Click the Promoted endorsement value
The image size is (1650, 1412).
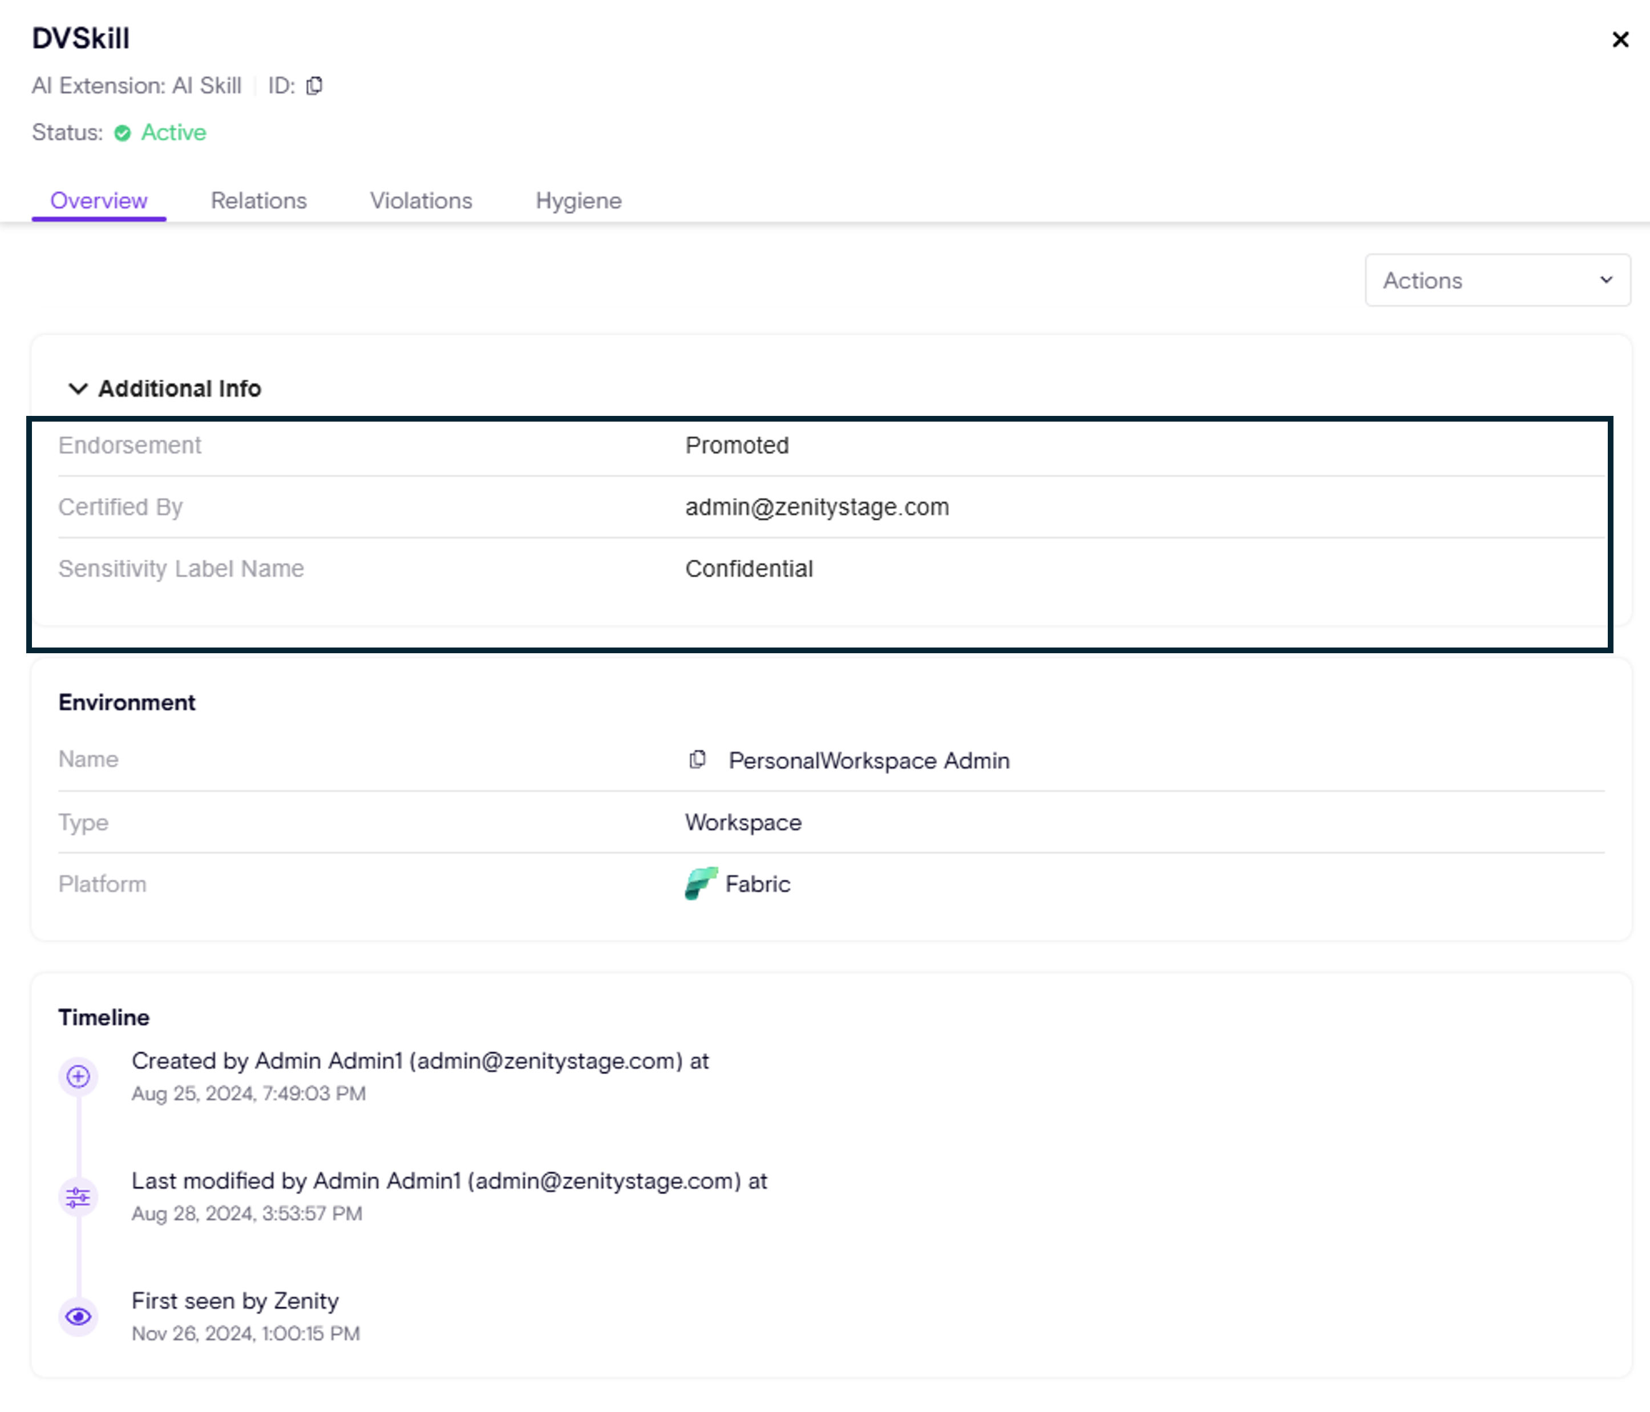click(737, 445)
